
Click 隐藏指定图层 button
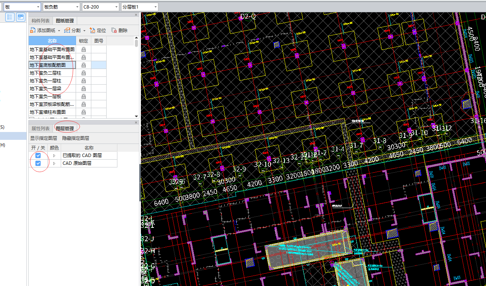(x=76, y=138)
